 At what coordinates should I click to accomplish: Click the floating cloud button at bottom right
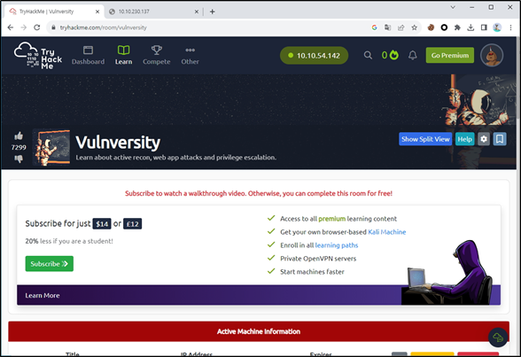click(497, 338)
